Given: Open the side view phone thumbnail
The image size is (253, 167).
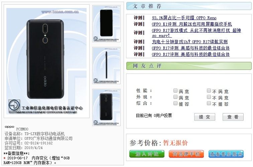Looking at the screenshot, I should click(106, 66).
